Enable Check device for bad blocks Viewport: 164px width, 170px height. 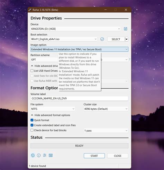coord(32,130)
